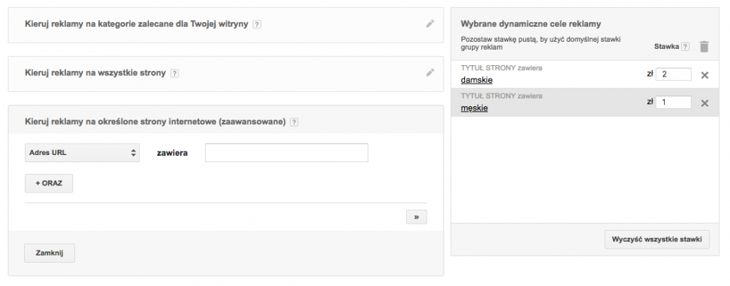
Task: Click help icon next to 'wszystkie strony'
Action: click(x=174, y=73)
